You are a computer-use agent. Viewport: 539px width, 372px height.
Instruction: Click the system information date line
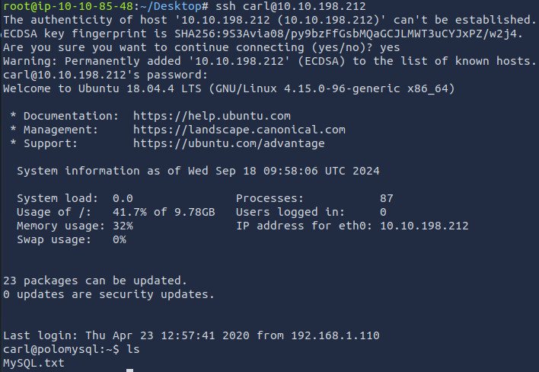pos(198,171)
